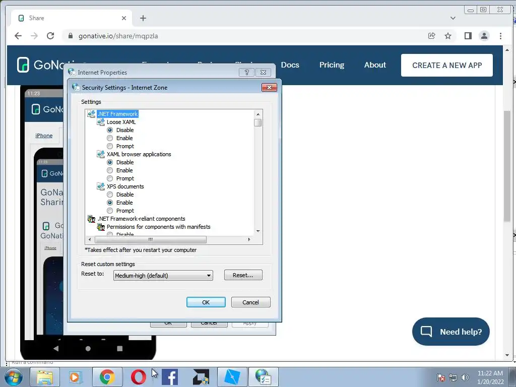Viewport: 516px width, 387px height.
Task: Select Disable under XAML browser applications
Action: [110, 162]
